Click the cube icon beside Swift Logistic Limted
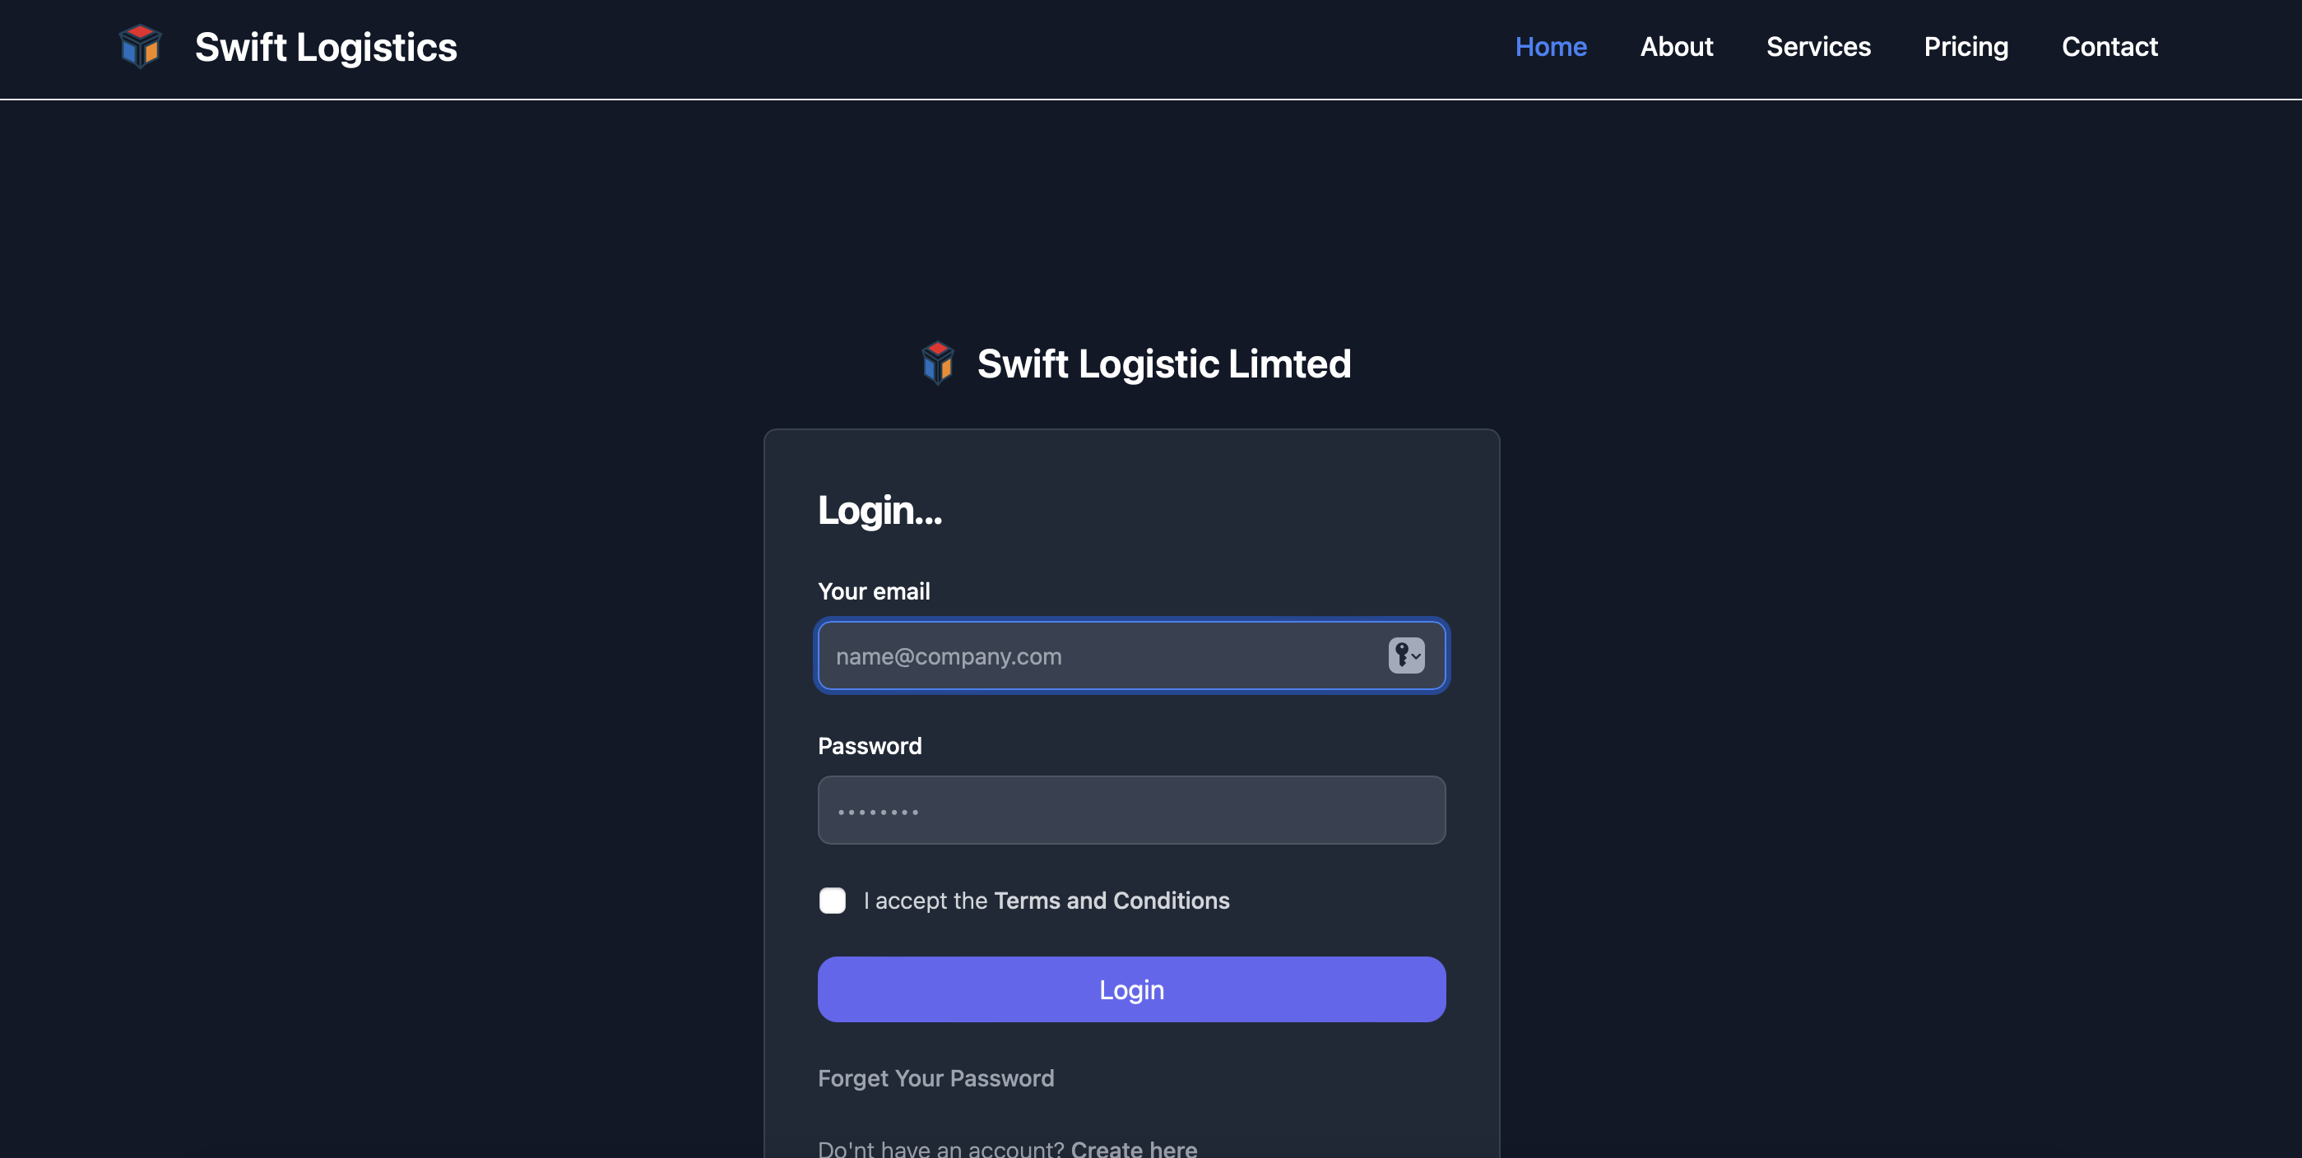The height and width of the screenshot is (1158, 2302). (937, 363)
